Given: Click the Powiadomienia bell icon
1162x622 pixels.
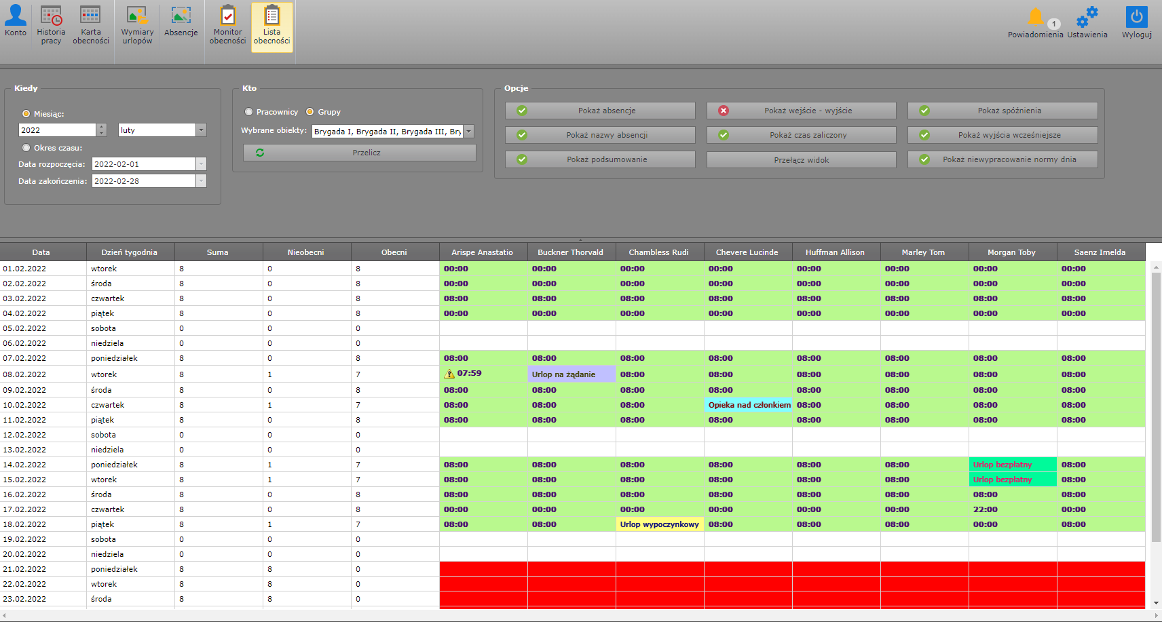Looking at the screenshot, I should (1035, 18).
